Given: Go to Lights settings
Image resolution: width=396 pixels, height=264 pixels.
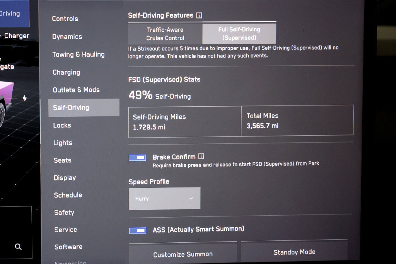Looking at the screenshot, I should (x=63, y=143).
